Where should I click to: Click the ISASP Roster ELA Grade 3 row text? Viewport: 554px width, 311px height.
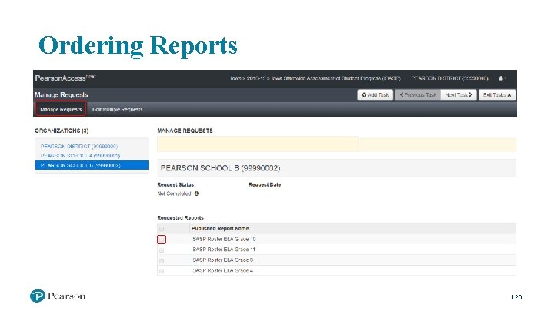click(x=222, y=260)
